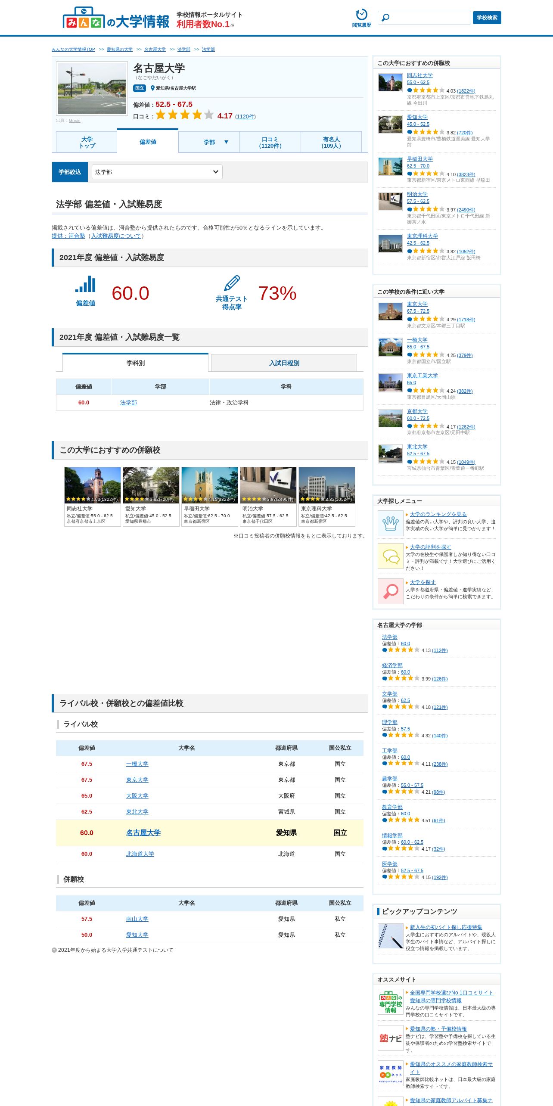Click the 明治大学 thumbnail in sidebar
This screenshot has height=1106, width=553.
click(x=390, y=202)
